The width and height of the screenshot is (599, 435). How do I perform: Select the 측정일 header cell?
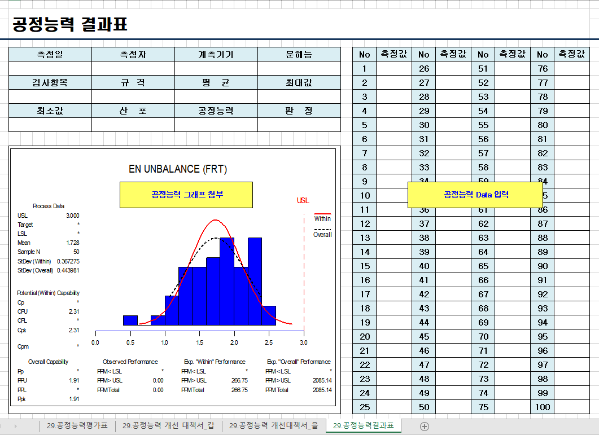pos(50,54)
